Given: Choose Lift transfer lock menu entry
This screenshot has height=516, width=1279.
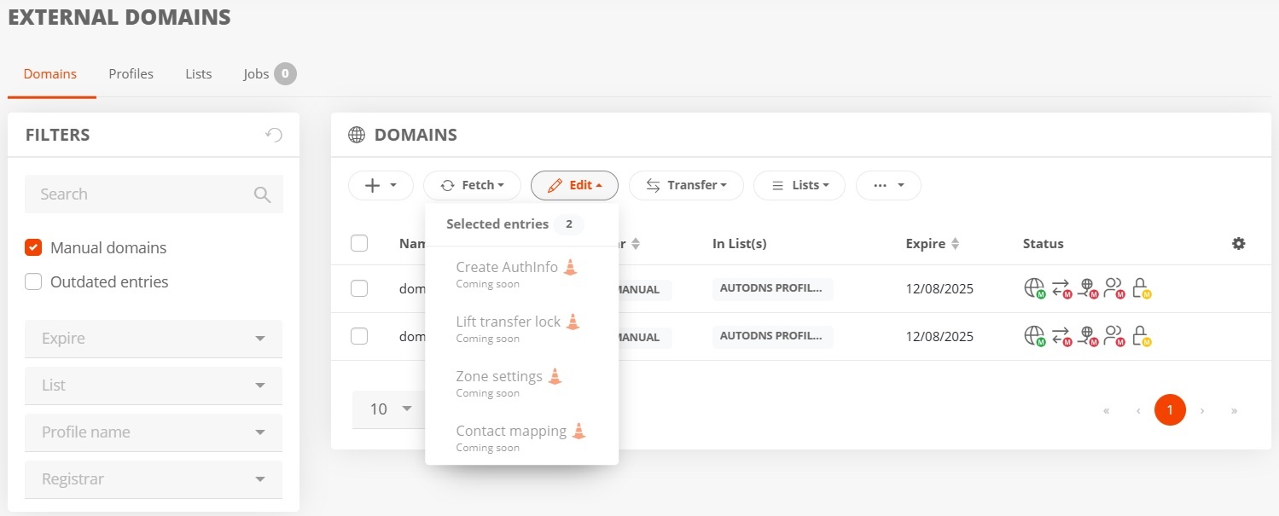Looking at the screenshot, I should pos(521,328).
